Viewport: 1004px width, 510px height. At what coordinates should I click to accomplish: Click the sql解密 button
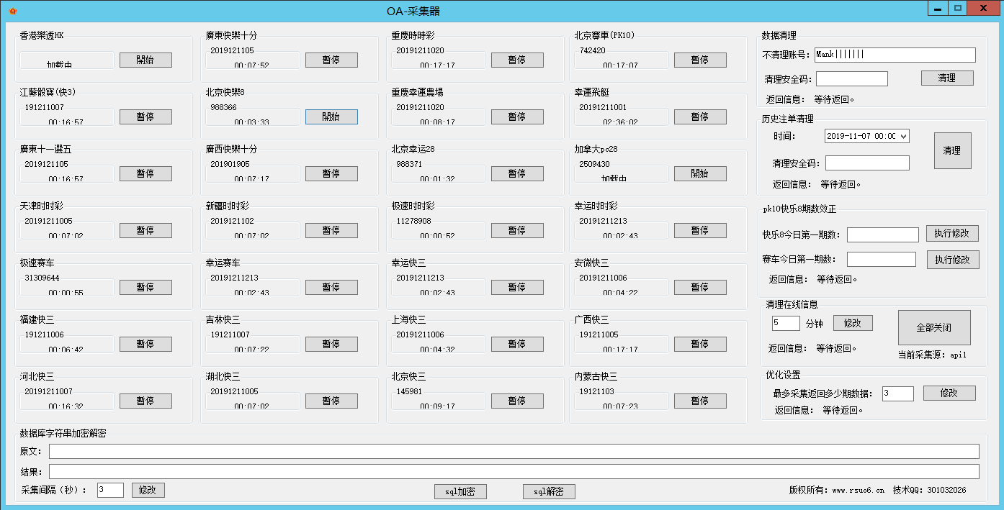tap(549, 491)
